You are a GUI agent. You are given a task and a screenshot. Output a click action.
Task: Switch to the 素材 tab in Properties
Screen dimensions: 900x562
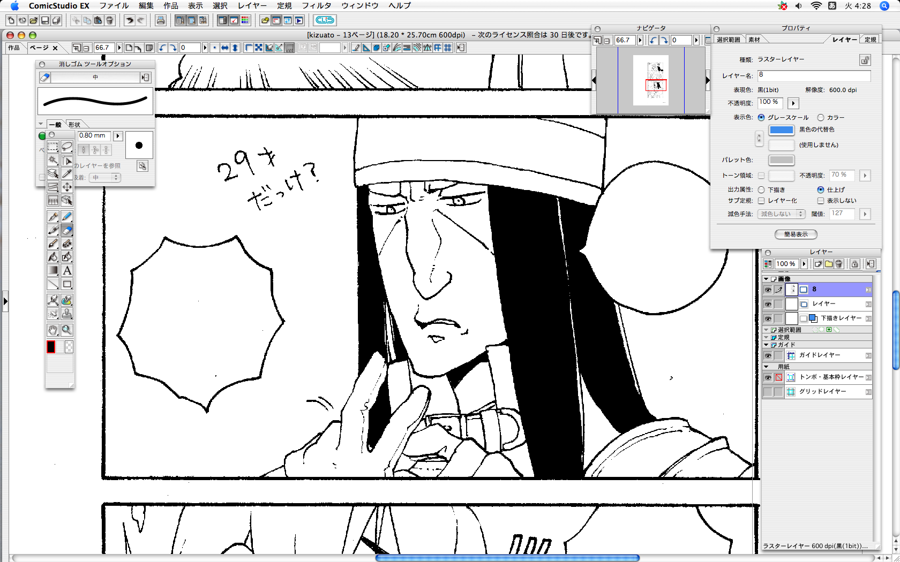tap(754, 40)
